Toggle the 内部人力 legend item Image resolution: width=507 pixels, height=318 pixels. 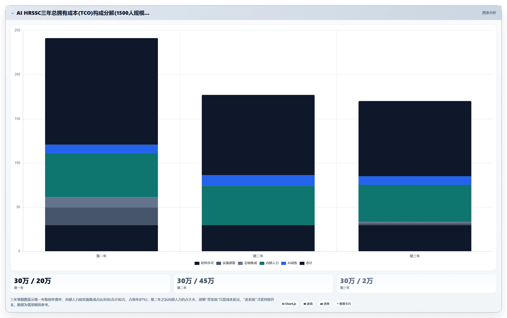coord(269,263)
